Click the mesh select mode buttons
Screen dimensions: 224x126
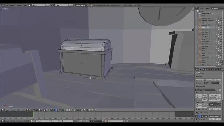click(70, 110)
